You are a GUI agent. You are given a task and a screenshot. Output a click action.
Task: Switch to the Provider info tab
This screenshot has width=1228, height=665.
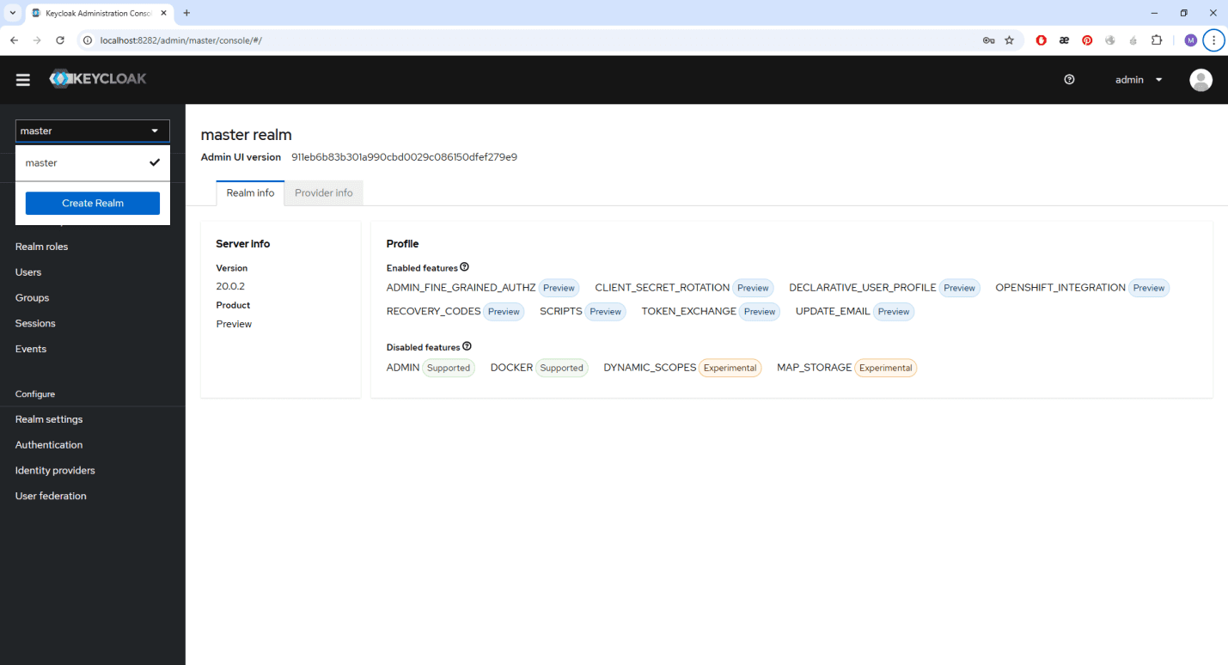click(323, 193)
